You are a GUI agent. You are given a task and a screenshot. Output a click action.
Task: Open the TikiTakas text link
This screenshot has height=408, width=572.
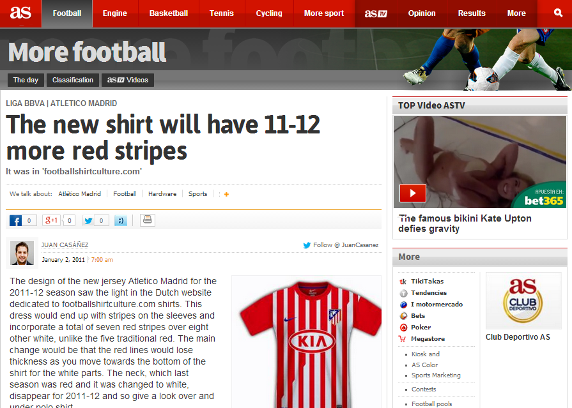[x=427, y=282]
